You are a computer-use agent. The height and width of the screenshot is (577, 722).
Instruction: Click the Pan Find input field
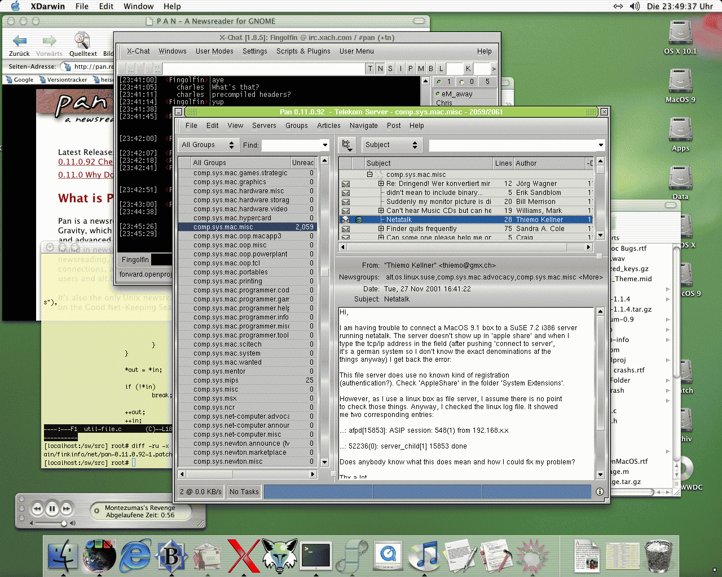(291, 145)
